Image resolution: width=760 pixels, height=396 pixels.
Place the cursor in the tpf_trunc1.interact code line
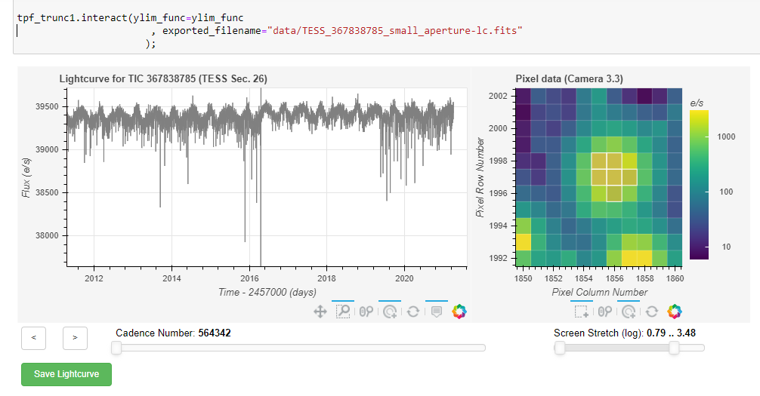131,18
